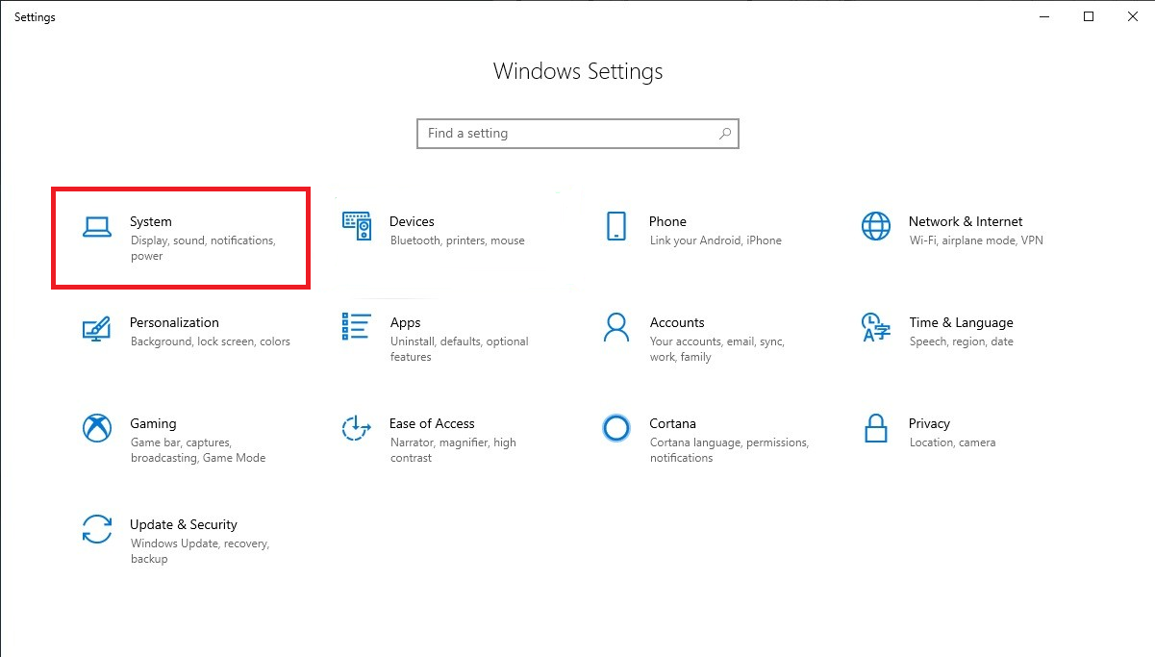Click the Gaming title text

[x=153, y=423]
